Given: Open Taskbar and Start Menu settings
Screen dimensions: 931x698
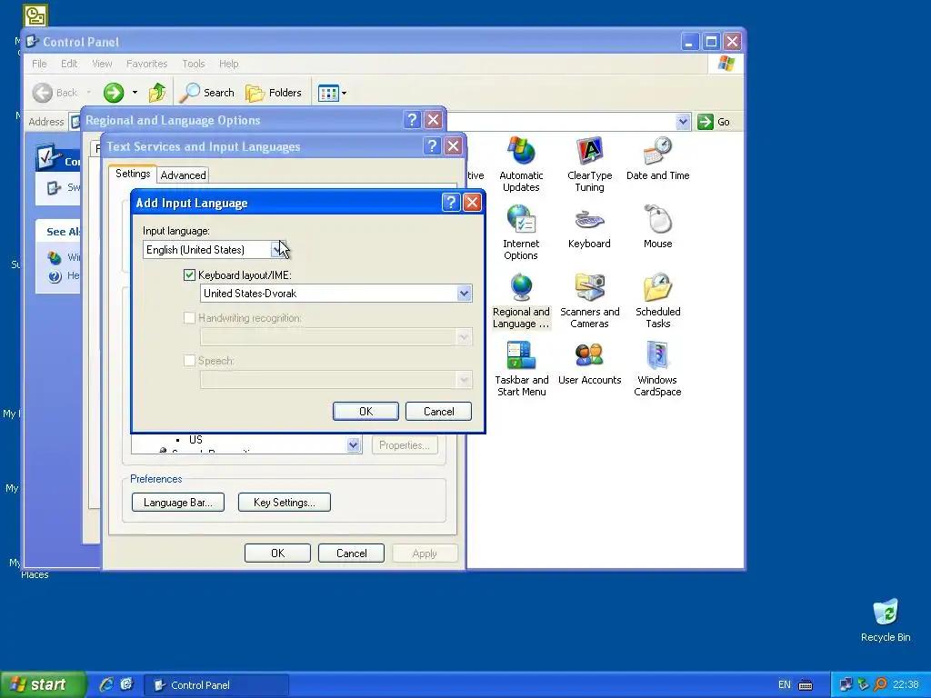Looking at the screenshot, I should 521,369.
